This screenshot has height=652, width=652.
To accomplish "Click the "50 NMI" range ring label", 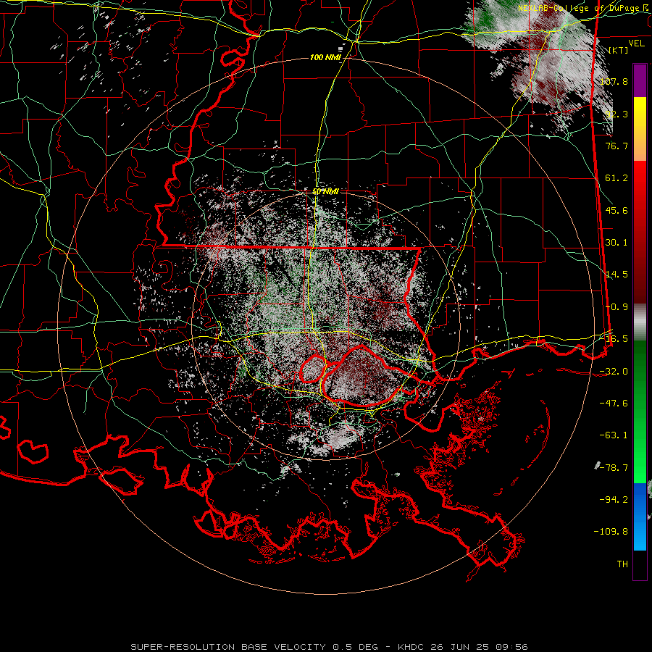I will point(325,192).
